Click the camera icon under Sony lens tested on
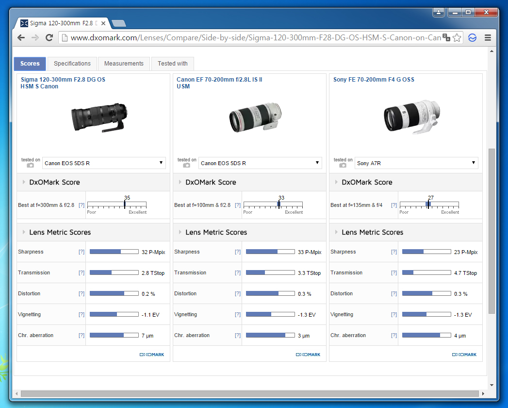Viewport: 508px width, 408px height. click(x=343, y=165)
